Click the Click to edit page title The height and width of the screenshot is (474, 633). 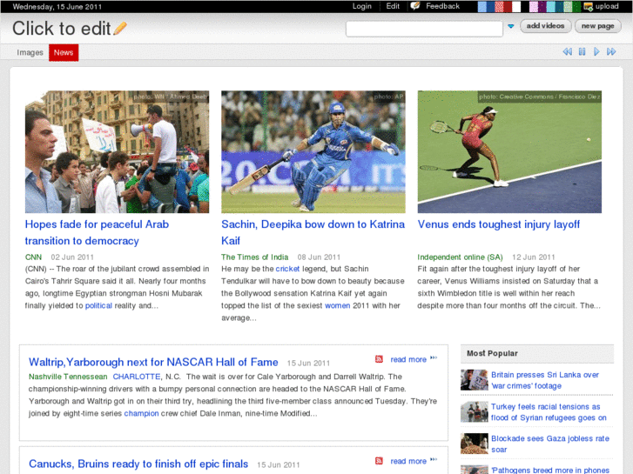click(61, 28)
